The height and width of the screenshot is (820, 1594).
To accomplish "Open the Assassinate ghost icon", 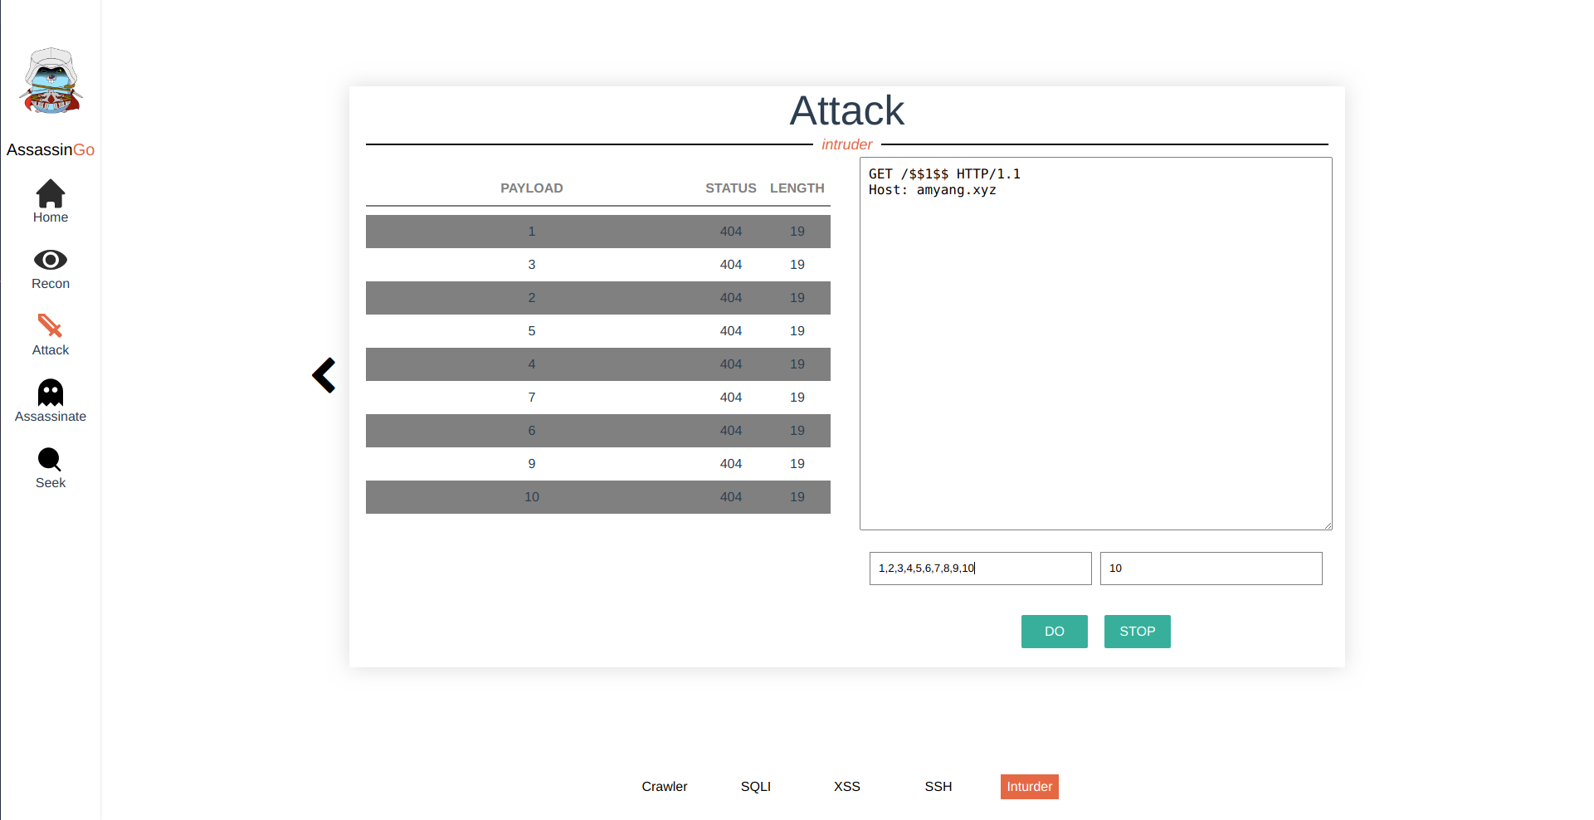I will point(51,393).
